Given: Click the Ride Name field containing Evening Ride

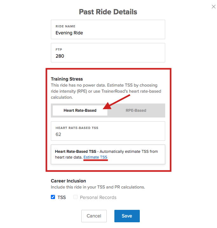Looking at the screenshot, I should point(108,30).
